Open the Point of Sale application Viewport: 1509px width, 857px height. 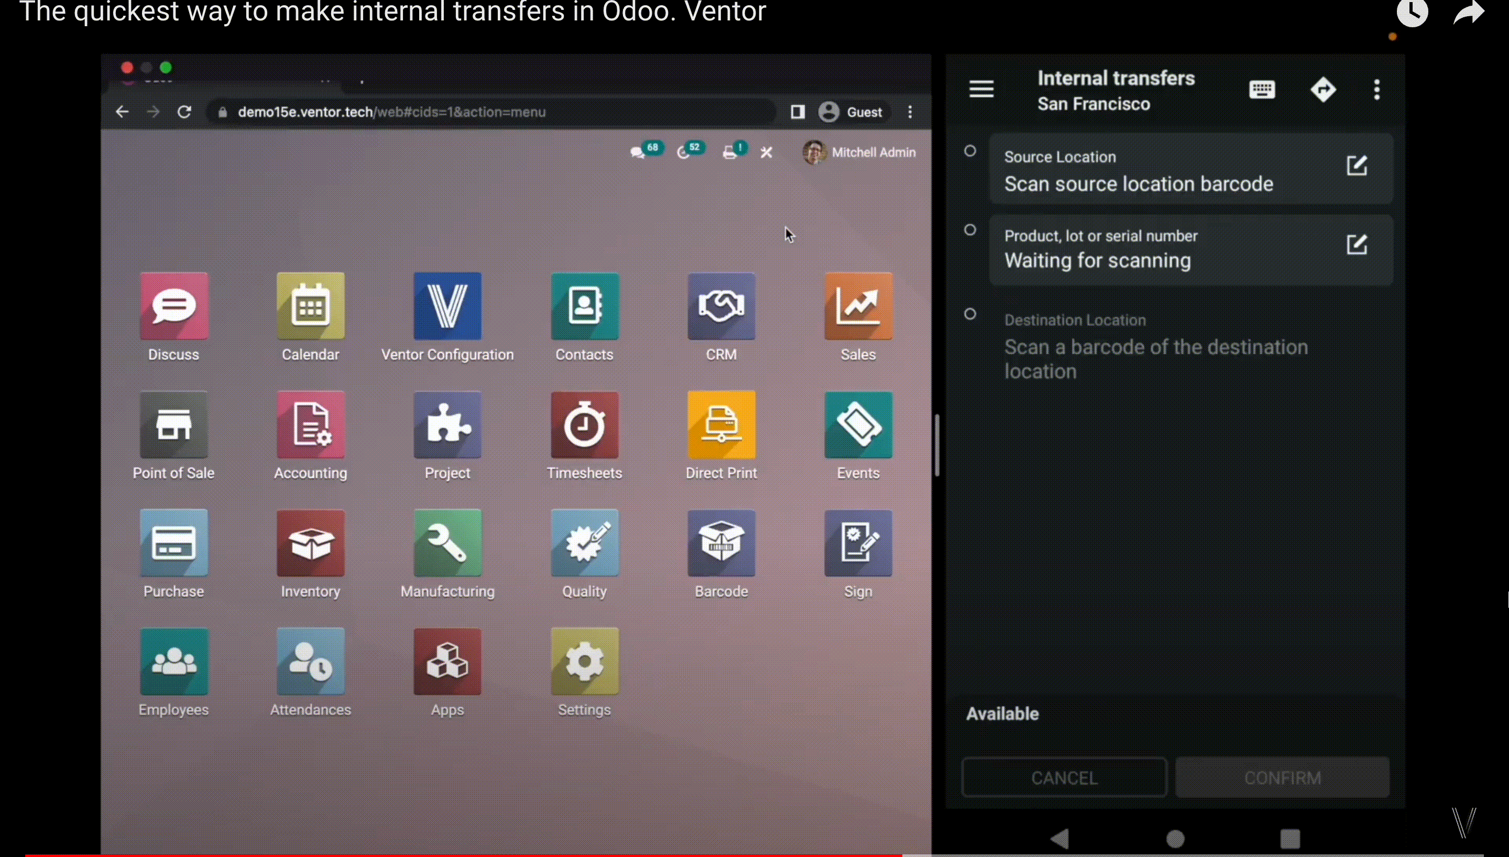point(173,436)
